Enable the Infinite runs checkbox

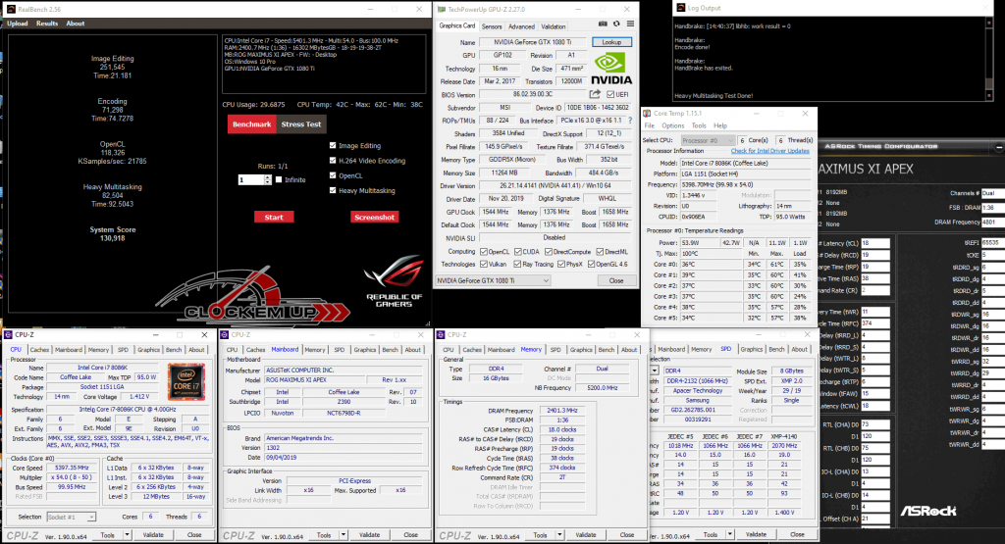coord(279,180)
